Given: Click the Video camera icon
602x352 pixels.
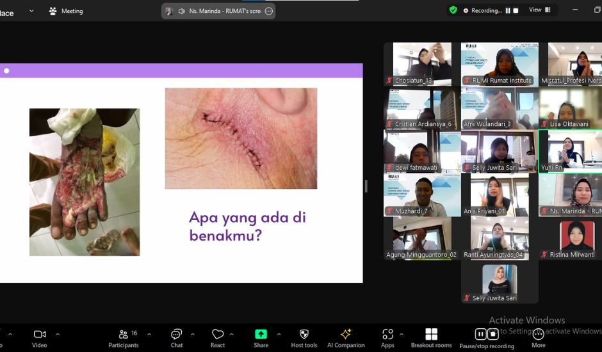Looking at the screenshot, I should (40, 334).
